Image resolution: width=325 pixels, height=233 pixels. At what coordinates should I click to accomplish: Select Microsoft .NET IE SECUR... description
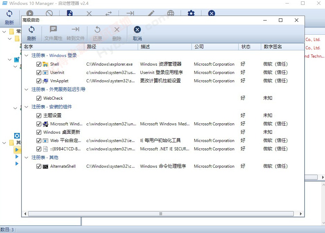(x=164, y=149)
